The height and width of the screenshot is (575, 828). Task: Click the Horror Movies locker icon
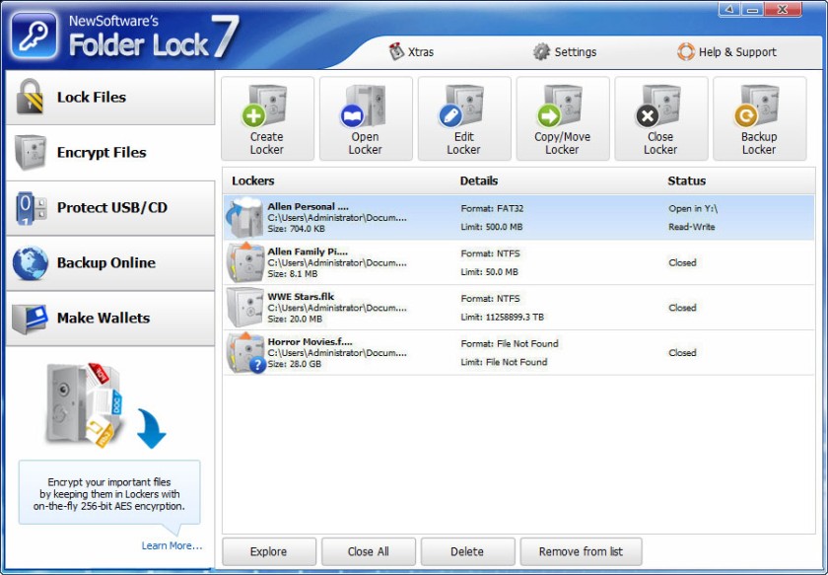point(245,352)
